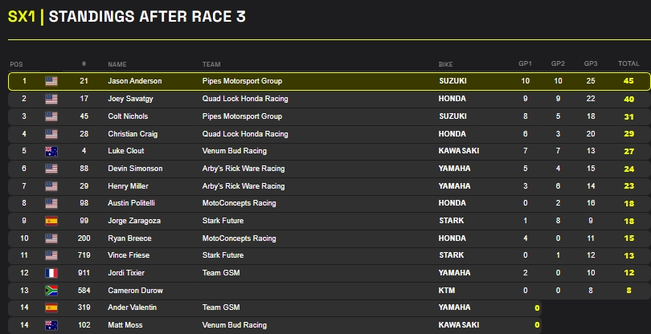651x334 pixels.
Task: Click the French flag beside Jordi Tixier
Action: coord(51,273)
